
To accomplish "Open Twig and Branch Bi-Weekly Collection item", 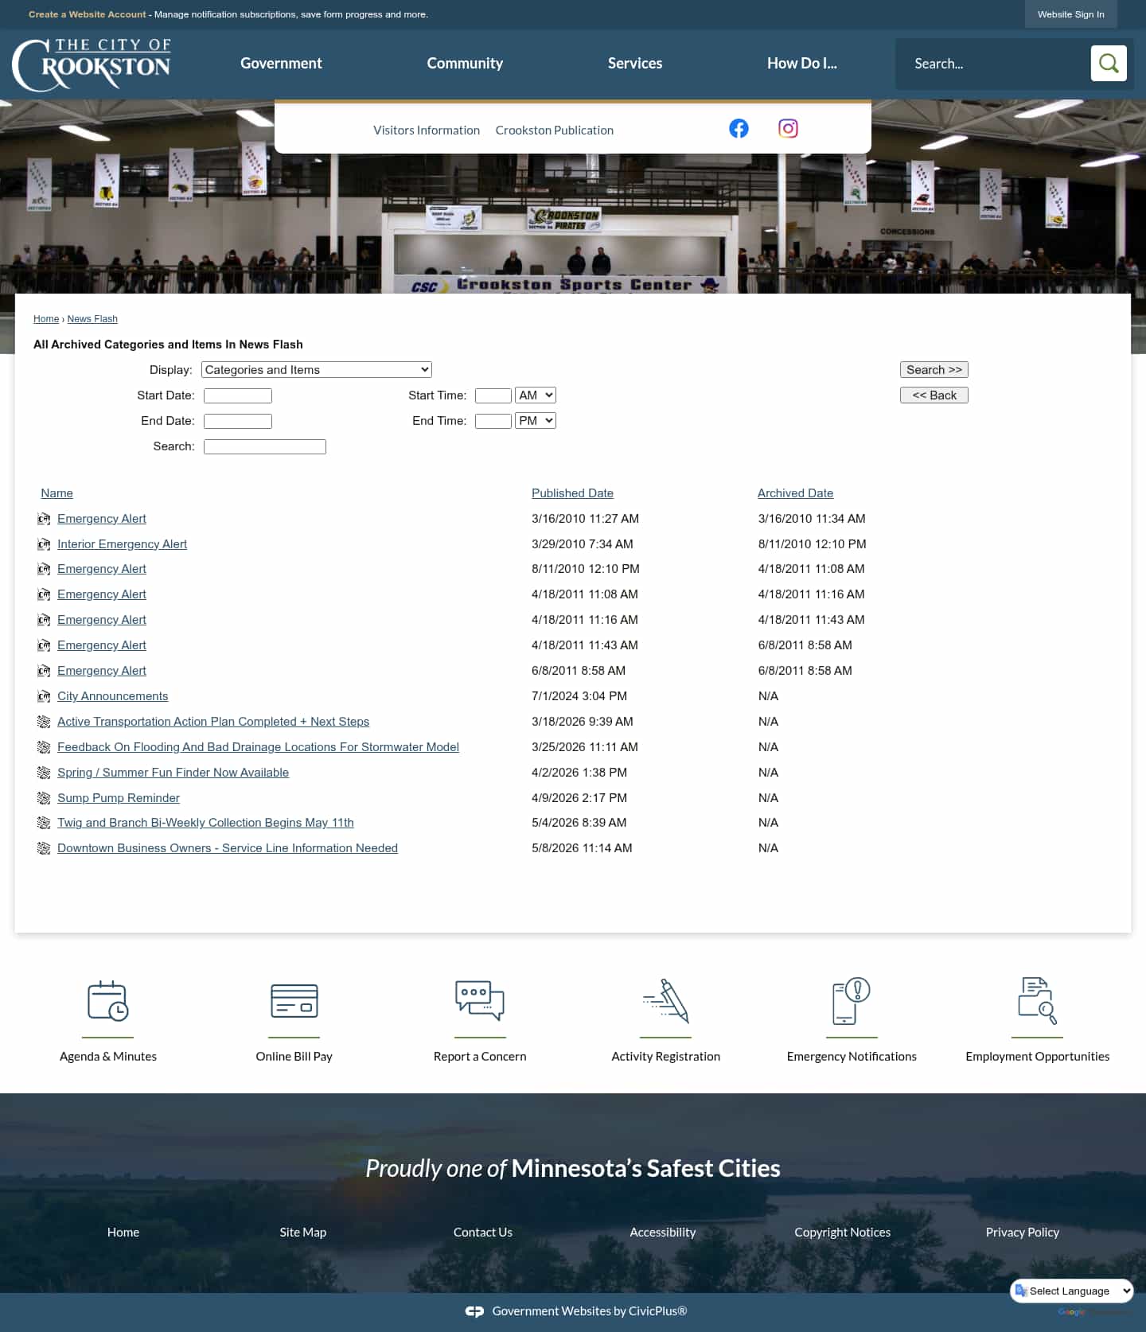I will pyautogui.click(x=205, y=823).
